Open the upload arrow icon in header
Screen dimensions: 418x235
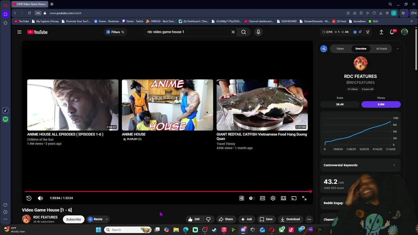pos(381,32)
